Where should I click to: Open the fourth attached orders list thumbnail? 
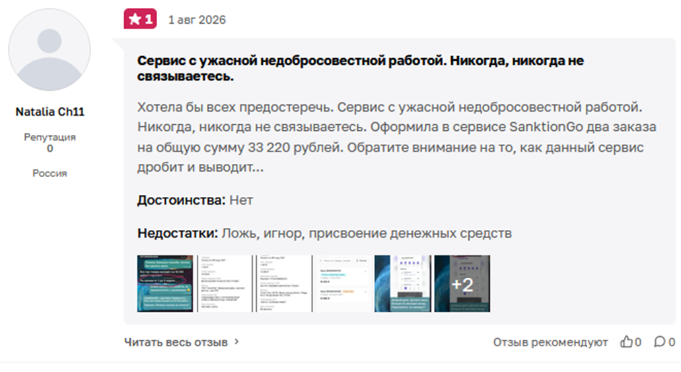[x=343, y=283]
